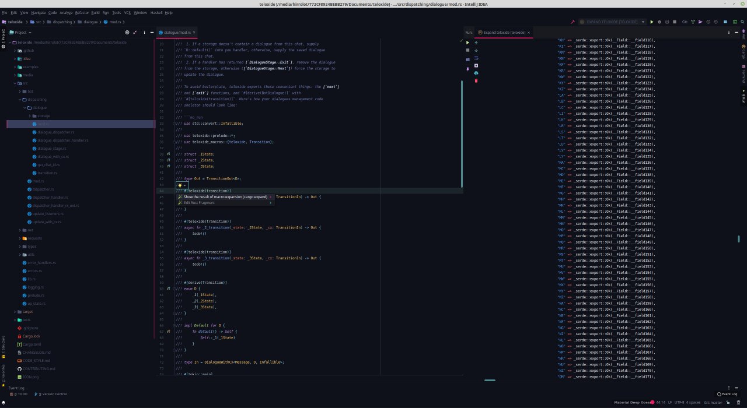747x408 pixels.
Task: Expand the storage folder
Action: click(x=29, y=116)
